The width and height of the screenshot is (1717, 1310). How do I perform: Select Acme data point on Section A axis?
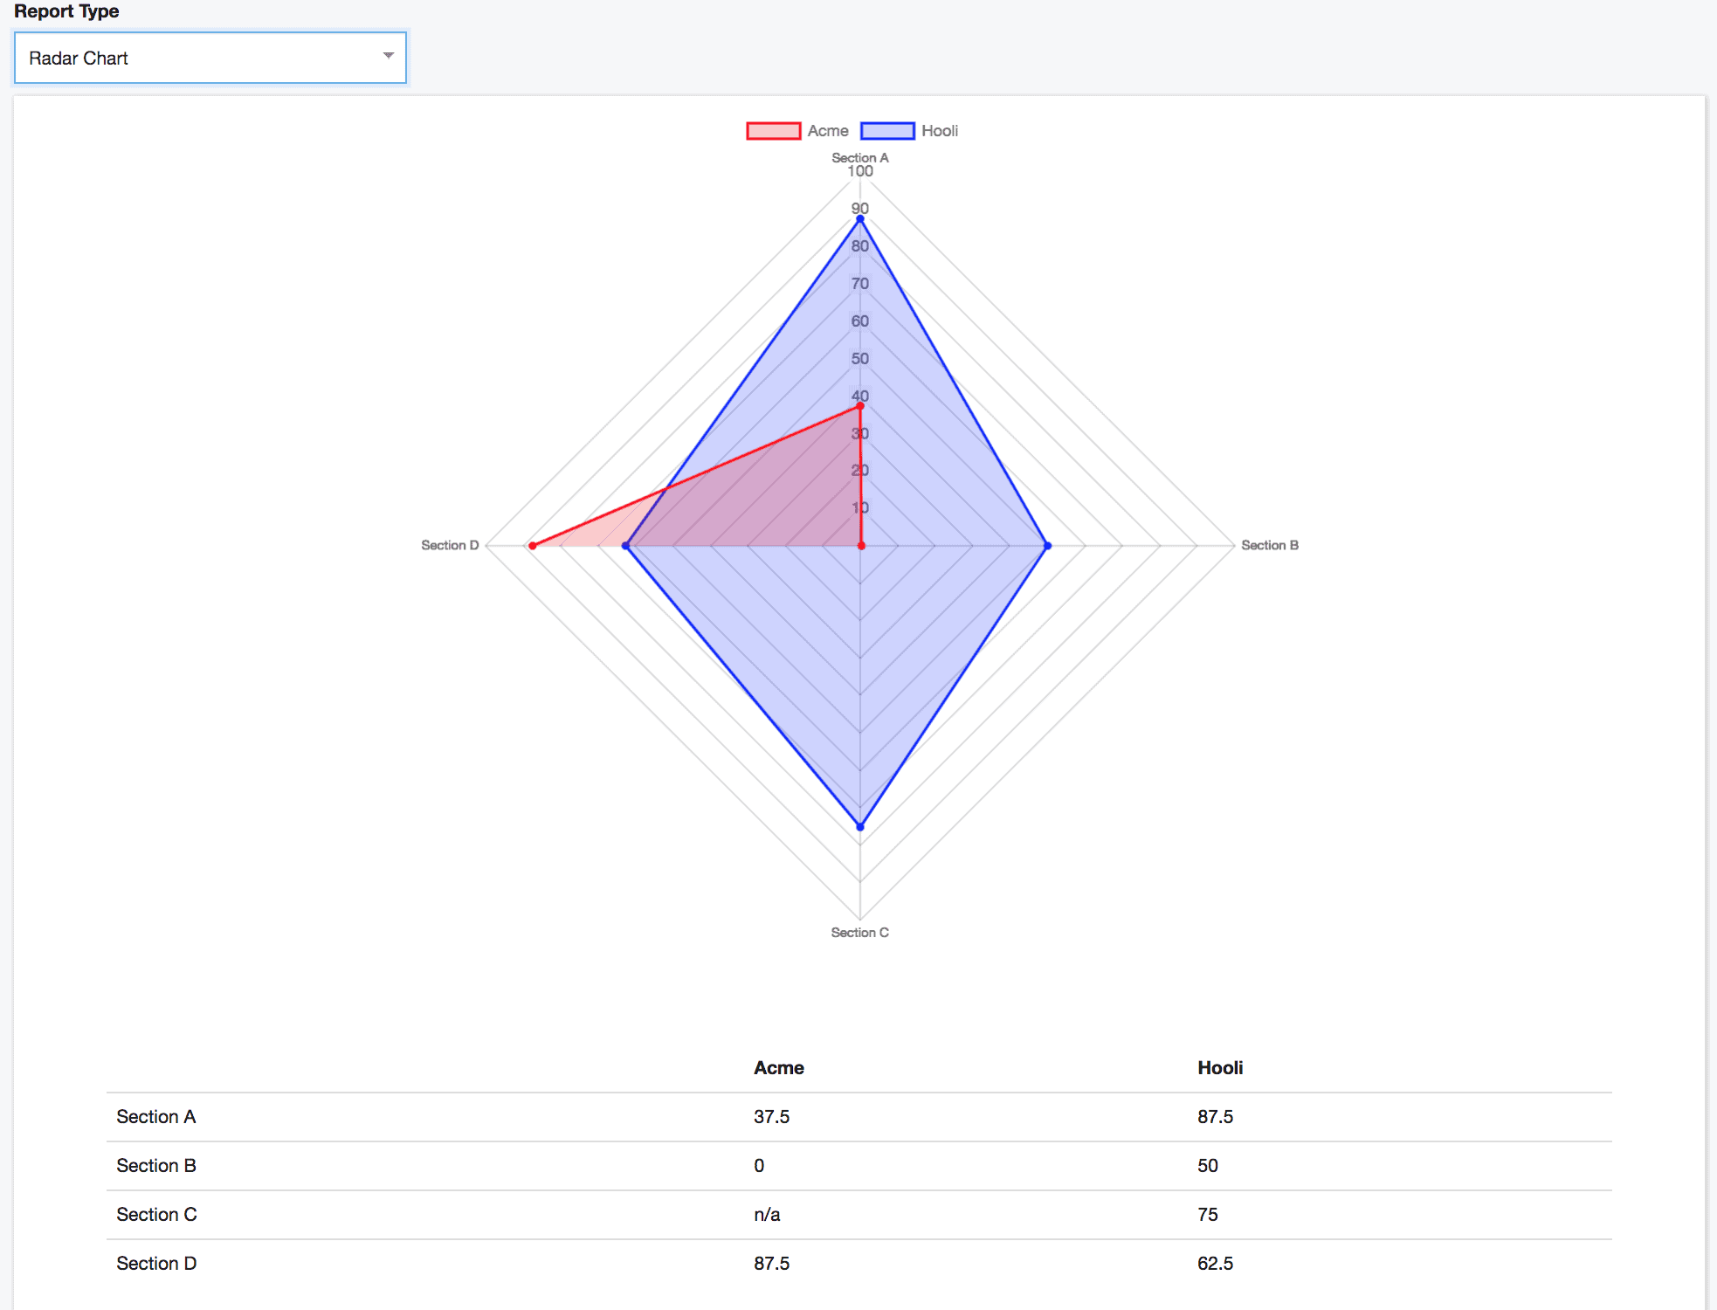tap(860, 406)
